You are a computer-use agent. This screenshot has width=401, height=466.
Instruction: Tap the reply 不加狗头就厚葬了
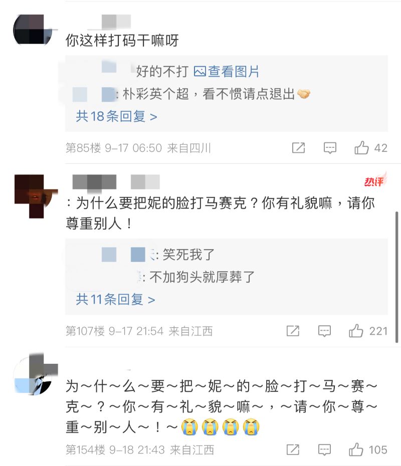202,277
